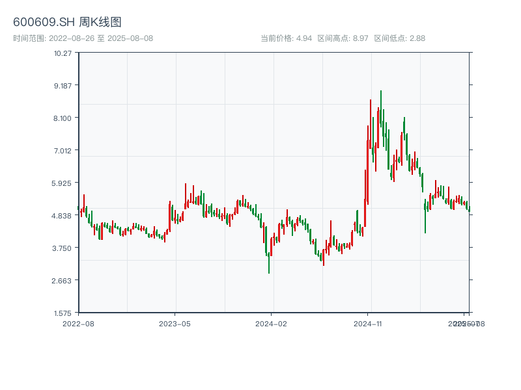Click the y-axis label 1.575
The image size is (521, 390).
63,313
